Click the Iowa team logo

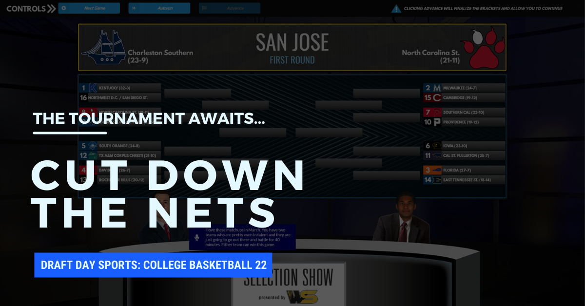click(x=437, y=146)
